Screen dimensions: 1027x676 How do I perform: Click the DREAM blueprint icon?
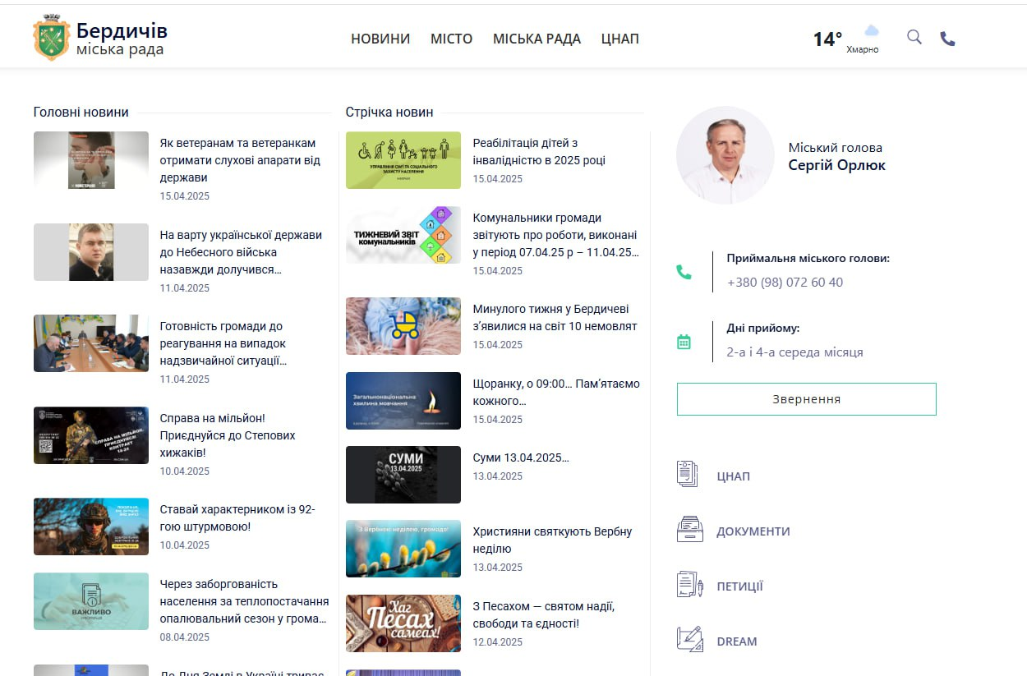pos(690,640)
